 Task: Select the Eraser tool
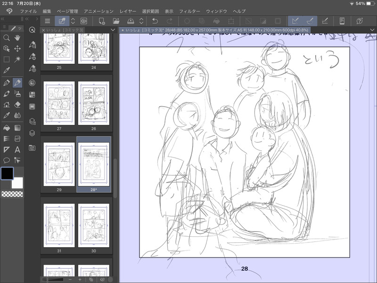[x=17, y=105]
